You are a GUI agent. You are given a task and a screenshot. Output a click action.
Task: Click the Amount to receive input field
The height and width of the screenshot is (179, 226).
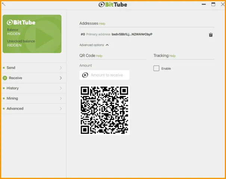[x=105, y=75]
